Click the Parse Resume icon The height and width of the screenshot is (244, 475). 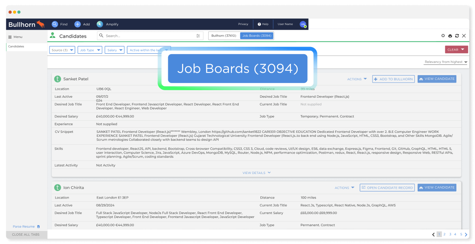38,227
